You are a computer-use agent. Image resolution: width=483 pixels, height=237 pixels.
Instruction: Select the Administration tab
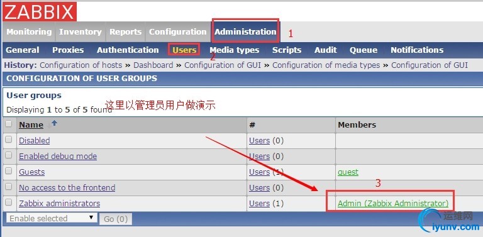point(245,31)
